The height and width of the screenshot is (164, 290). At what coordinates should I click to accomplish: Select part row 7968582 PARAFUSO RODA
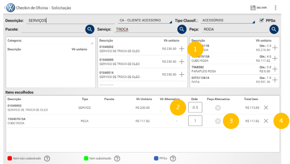coord(235,69)
